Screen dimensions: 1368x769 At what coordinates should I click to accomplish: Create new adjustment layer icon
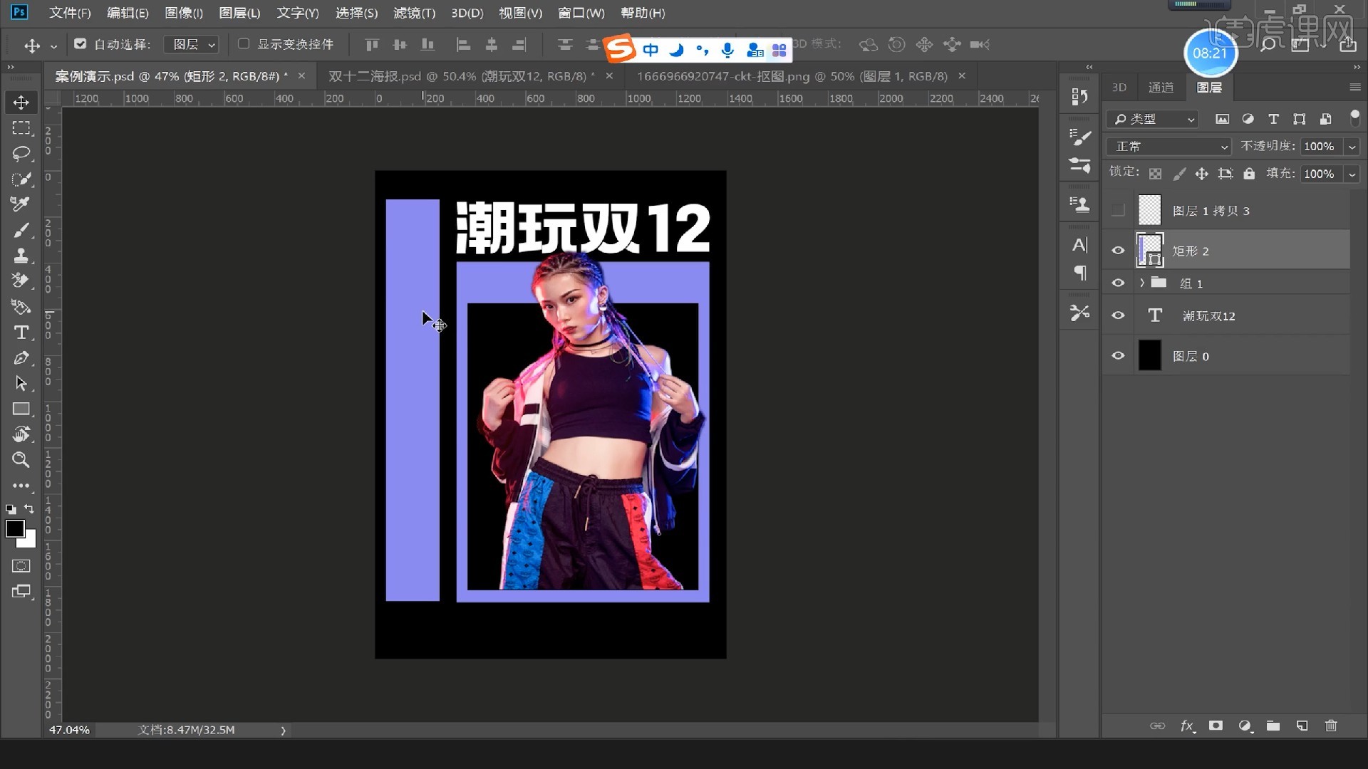point(1245,726)
